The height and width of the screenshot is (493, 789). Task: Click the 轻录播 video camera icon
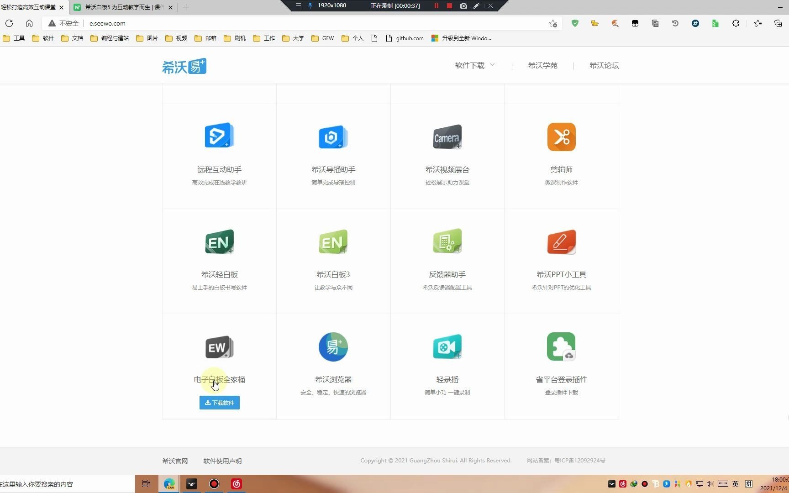click(x=447, y=347)
